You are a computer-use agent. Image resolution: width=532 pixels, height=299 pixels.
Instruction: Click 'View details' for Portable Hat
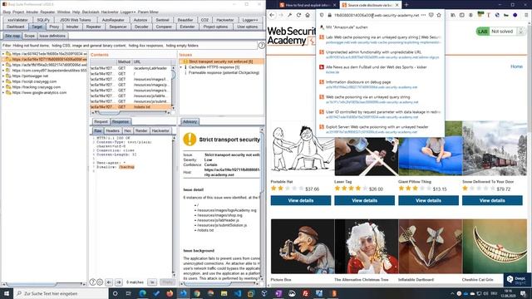point(301,200)
